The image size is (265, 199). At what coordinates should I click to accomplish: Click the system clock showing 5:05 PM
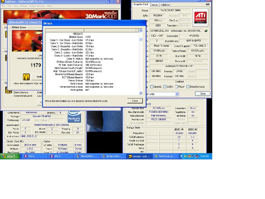point(204,156)
